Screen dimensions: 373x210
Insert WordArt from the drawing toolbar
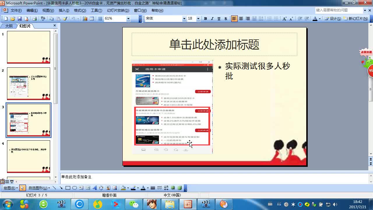pos(96,188)
